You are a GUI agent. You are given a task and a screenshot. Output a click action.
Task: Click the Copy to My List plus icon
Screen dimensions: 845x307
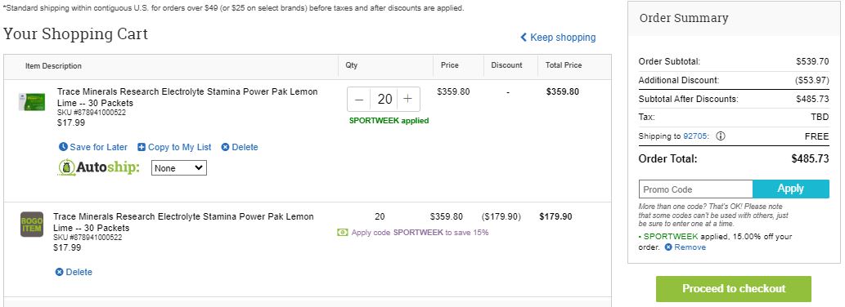coord(142,147)
